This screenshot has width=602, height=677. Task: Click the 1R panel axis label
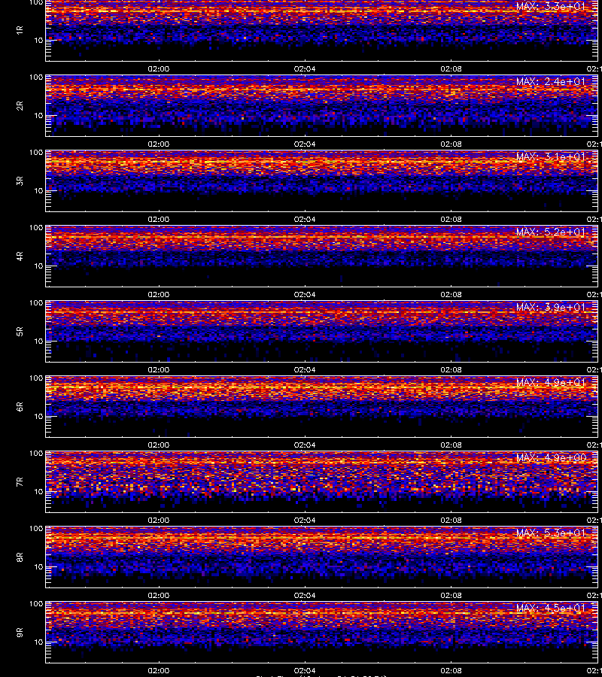(20, 30)
